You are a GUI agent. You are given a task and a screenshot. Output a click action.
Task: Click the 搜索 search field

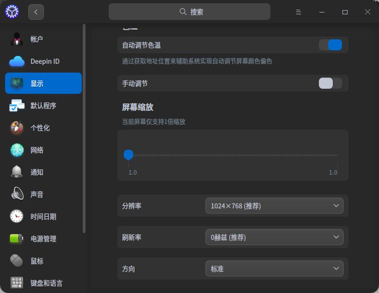(189, 12)
